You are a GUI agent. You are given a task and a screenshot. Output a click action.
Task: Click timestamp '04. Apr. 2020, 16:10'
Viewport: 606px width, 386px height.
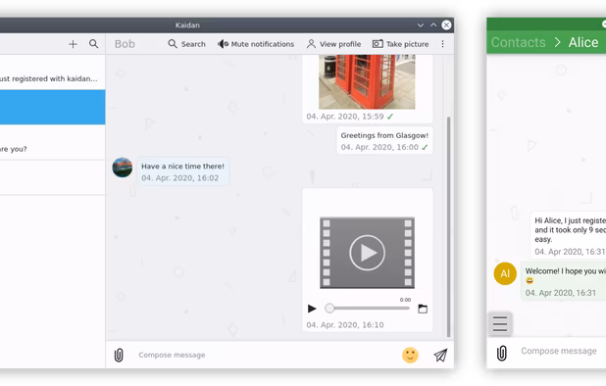[345, 325]
